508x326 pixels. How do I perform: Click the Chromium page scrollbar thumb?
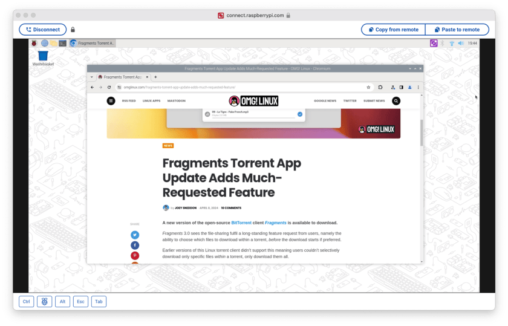click(422, 133)
